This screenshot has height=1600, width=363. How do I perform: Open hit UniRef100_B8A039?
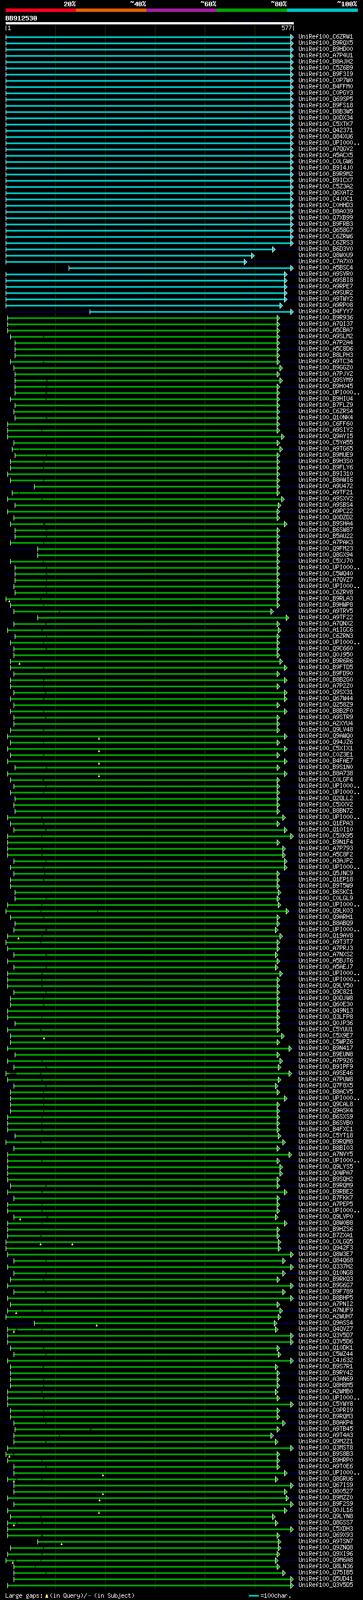(325, 211)
